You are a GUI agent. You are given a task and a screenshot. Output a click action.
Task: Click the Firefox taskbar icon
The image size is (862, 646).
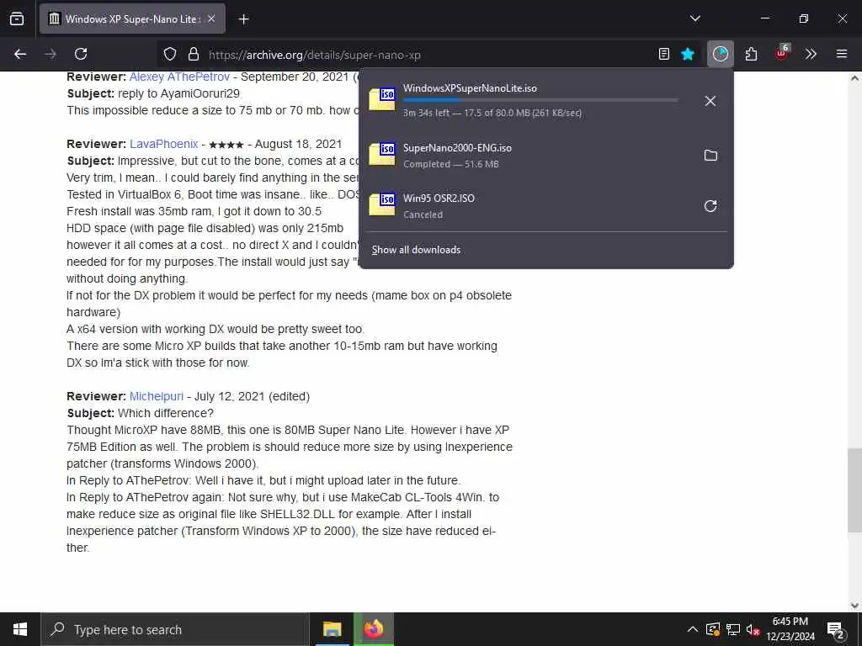pos(374,629)
